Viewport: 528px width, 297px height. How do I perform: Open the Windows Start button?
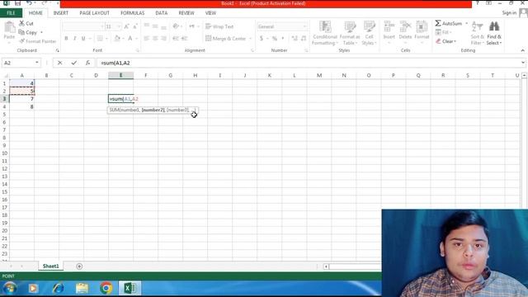(10, 289)
